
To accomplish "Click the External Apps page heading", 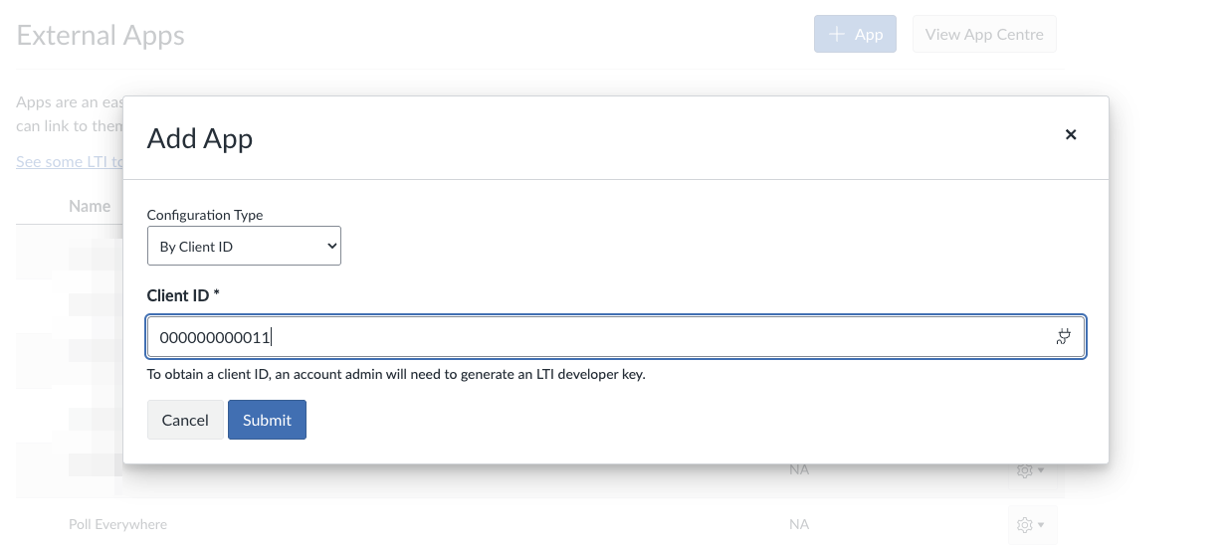I will (x=101, y=35).
